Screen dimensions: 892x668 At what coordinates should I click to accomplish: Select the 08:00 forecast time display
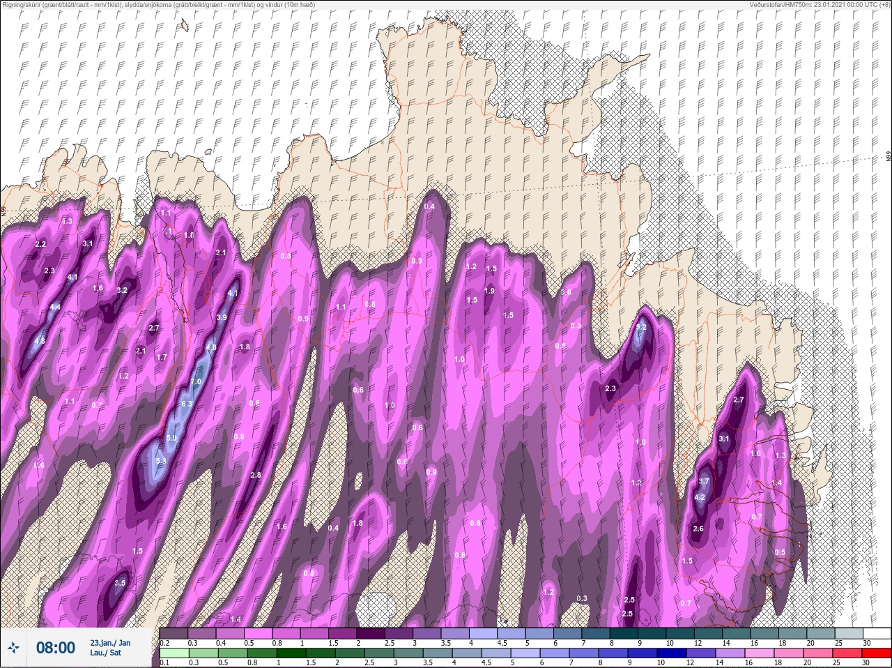coord(55,648)
